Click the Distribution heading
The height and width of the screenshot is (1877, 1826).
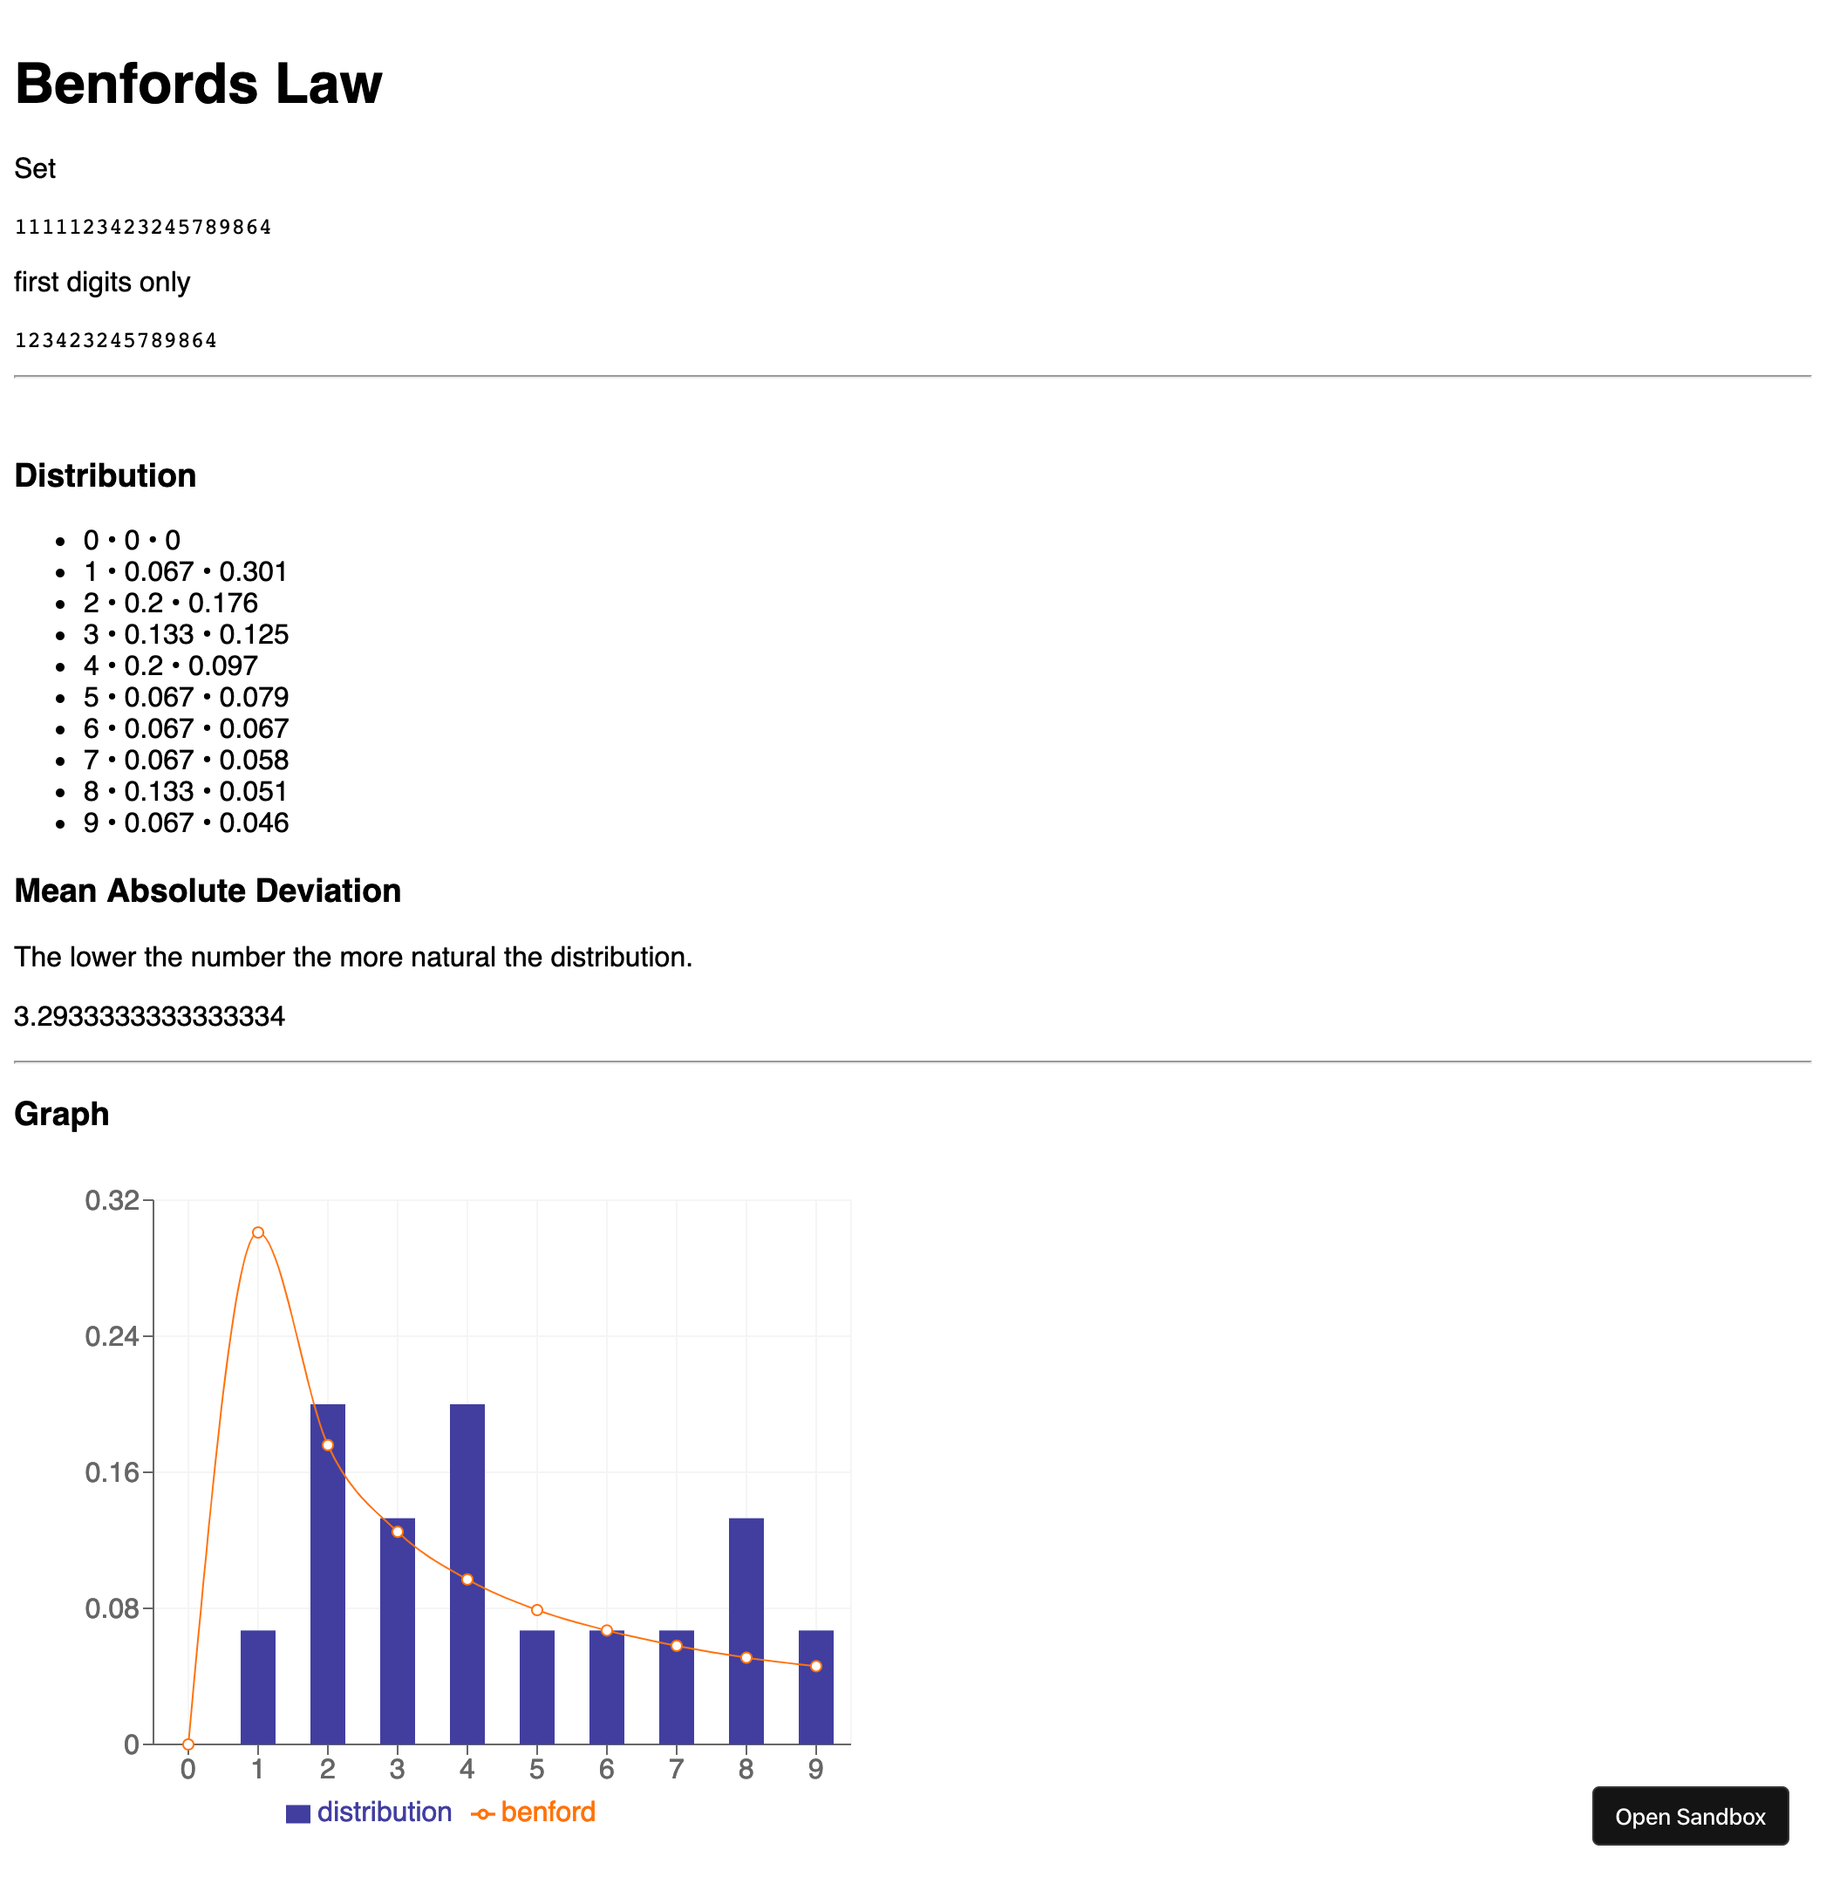tap(106, 475)
